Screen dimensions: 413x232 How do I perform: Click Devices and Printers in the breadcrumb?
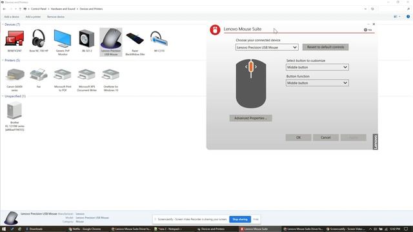(x=91, y=9)
